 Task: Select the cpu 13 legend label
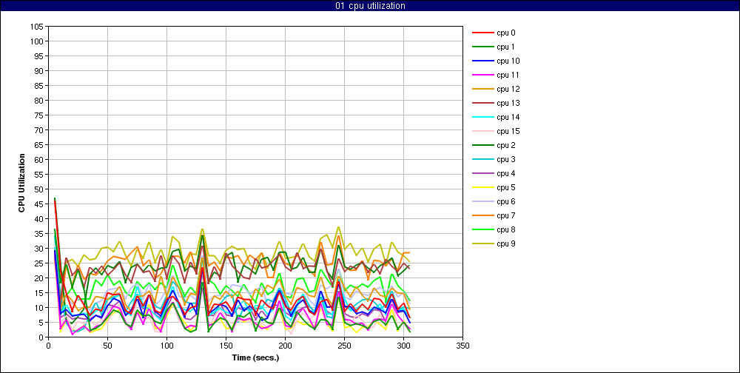508,104
